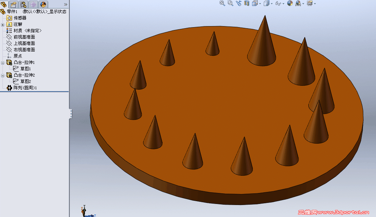This screenshot has width=376, height=217.
Task: Go back to the Previous View
Action: coord(239,3)
